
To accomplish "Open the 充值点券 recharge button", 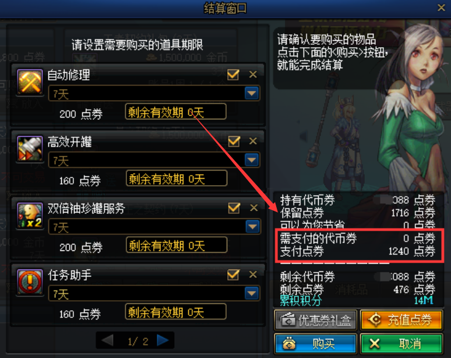I will pyautogui.click(x=401, y=320).
